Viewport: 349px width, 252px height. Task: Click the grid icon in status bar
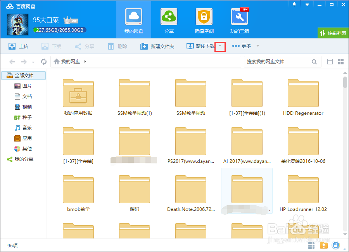(x=311, y=245)
